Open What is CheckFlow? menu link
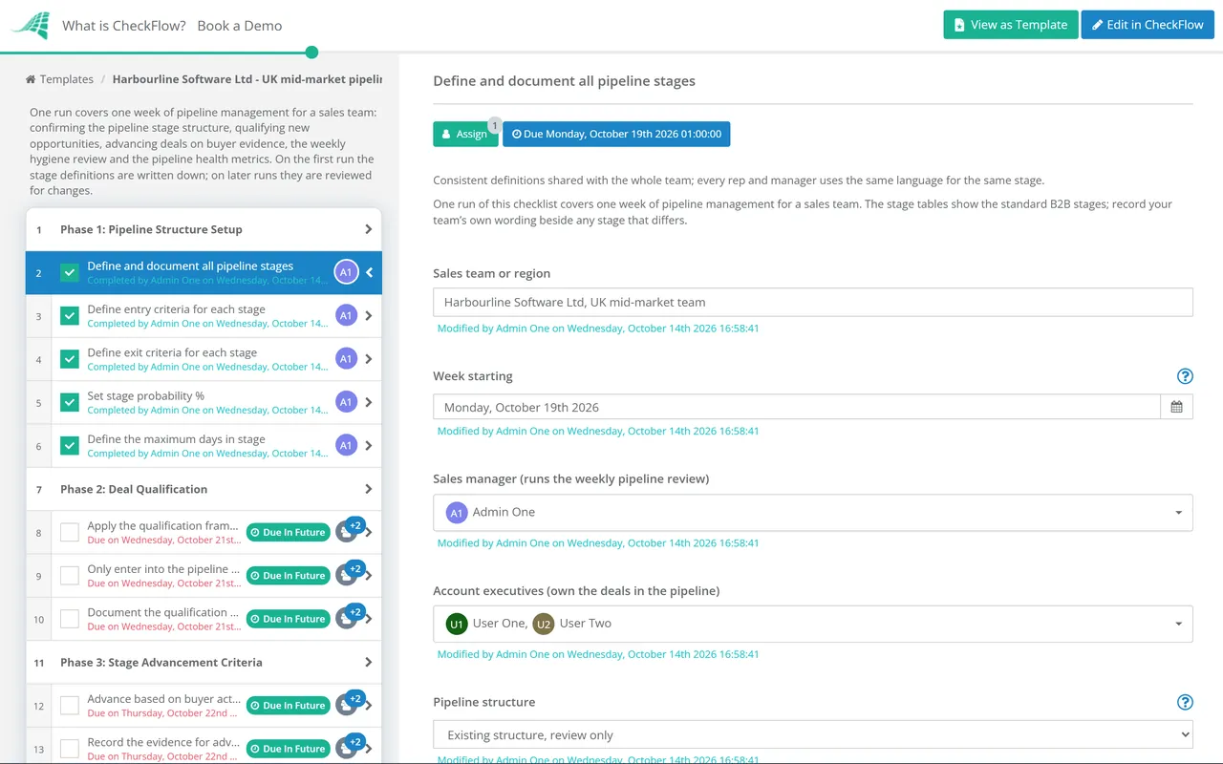Image resolution: width=1223 pixels, height=764 pixels. point(124,26)
